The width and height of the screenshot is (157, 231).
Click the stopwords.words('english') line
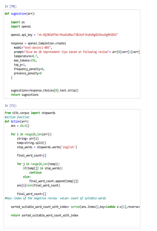pos(47,147)
